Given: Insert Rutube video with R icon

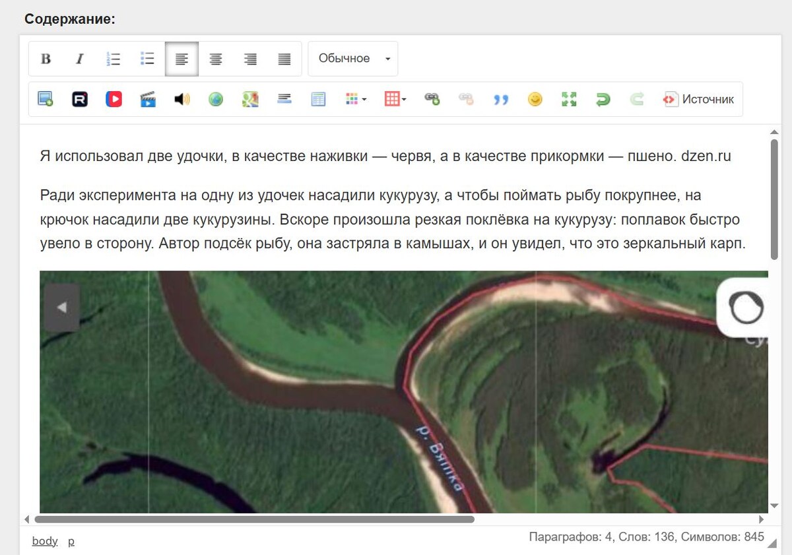Looking at the screenshot, I should pyautogui.click(x=80, y=99).
